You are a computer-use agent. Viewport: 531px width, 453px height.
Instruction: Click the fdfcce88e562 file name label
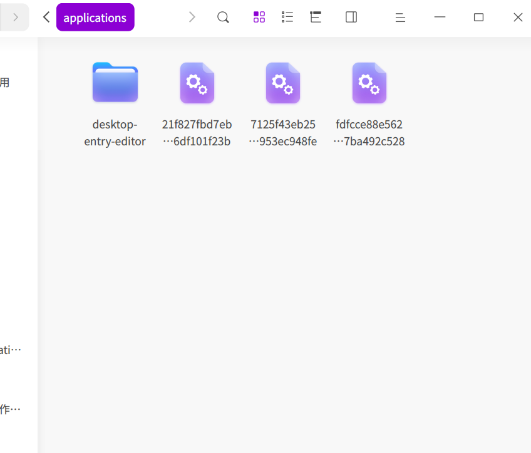click(x=369, y=133)
